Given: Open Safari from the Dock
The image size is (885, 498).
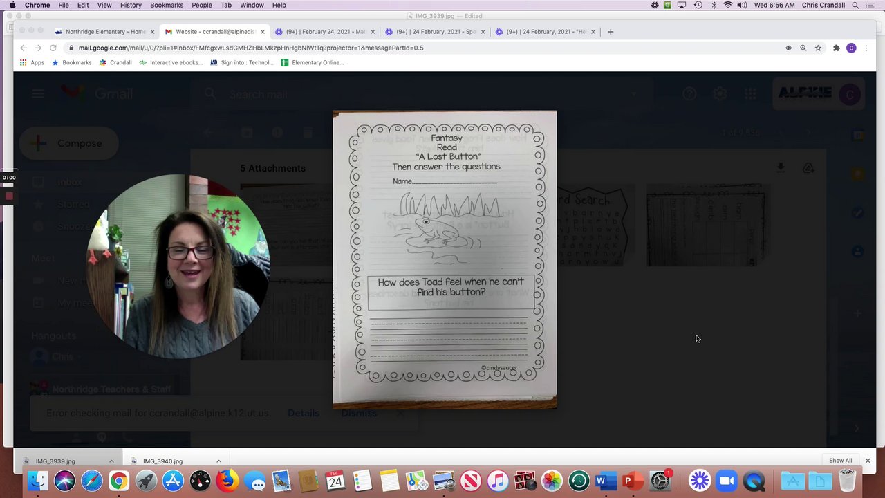Looking at the screenshot, I should pos(92,481).
